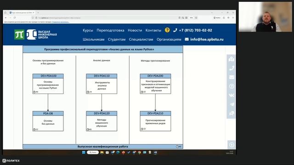
Task: Open the DEV-PDA210 course block
Action: click(x=155, y=121)
